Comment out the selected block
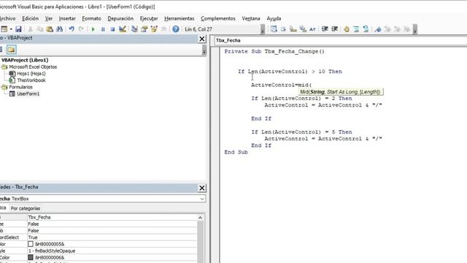Screen dimensions: 467x263 [356, 29]
